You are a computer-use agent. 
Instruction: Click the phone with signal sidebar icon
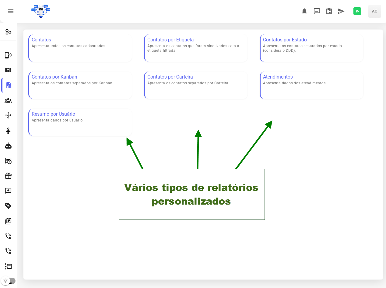8,55
